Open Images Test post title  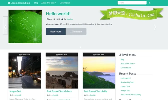click(x=15, y=91)
